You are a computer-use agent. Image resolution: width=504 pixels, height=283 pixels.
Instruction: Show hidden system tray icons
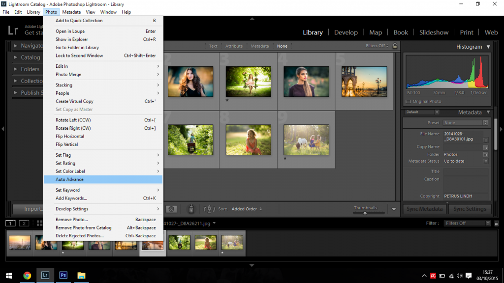coord(424,276)
